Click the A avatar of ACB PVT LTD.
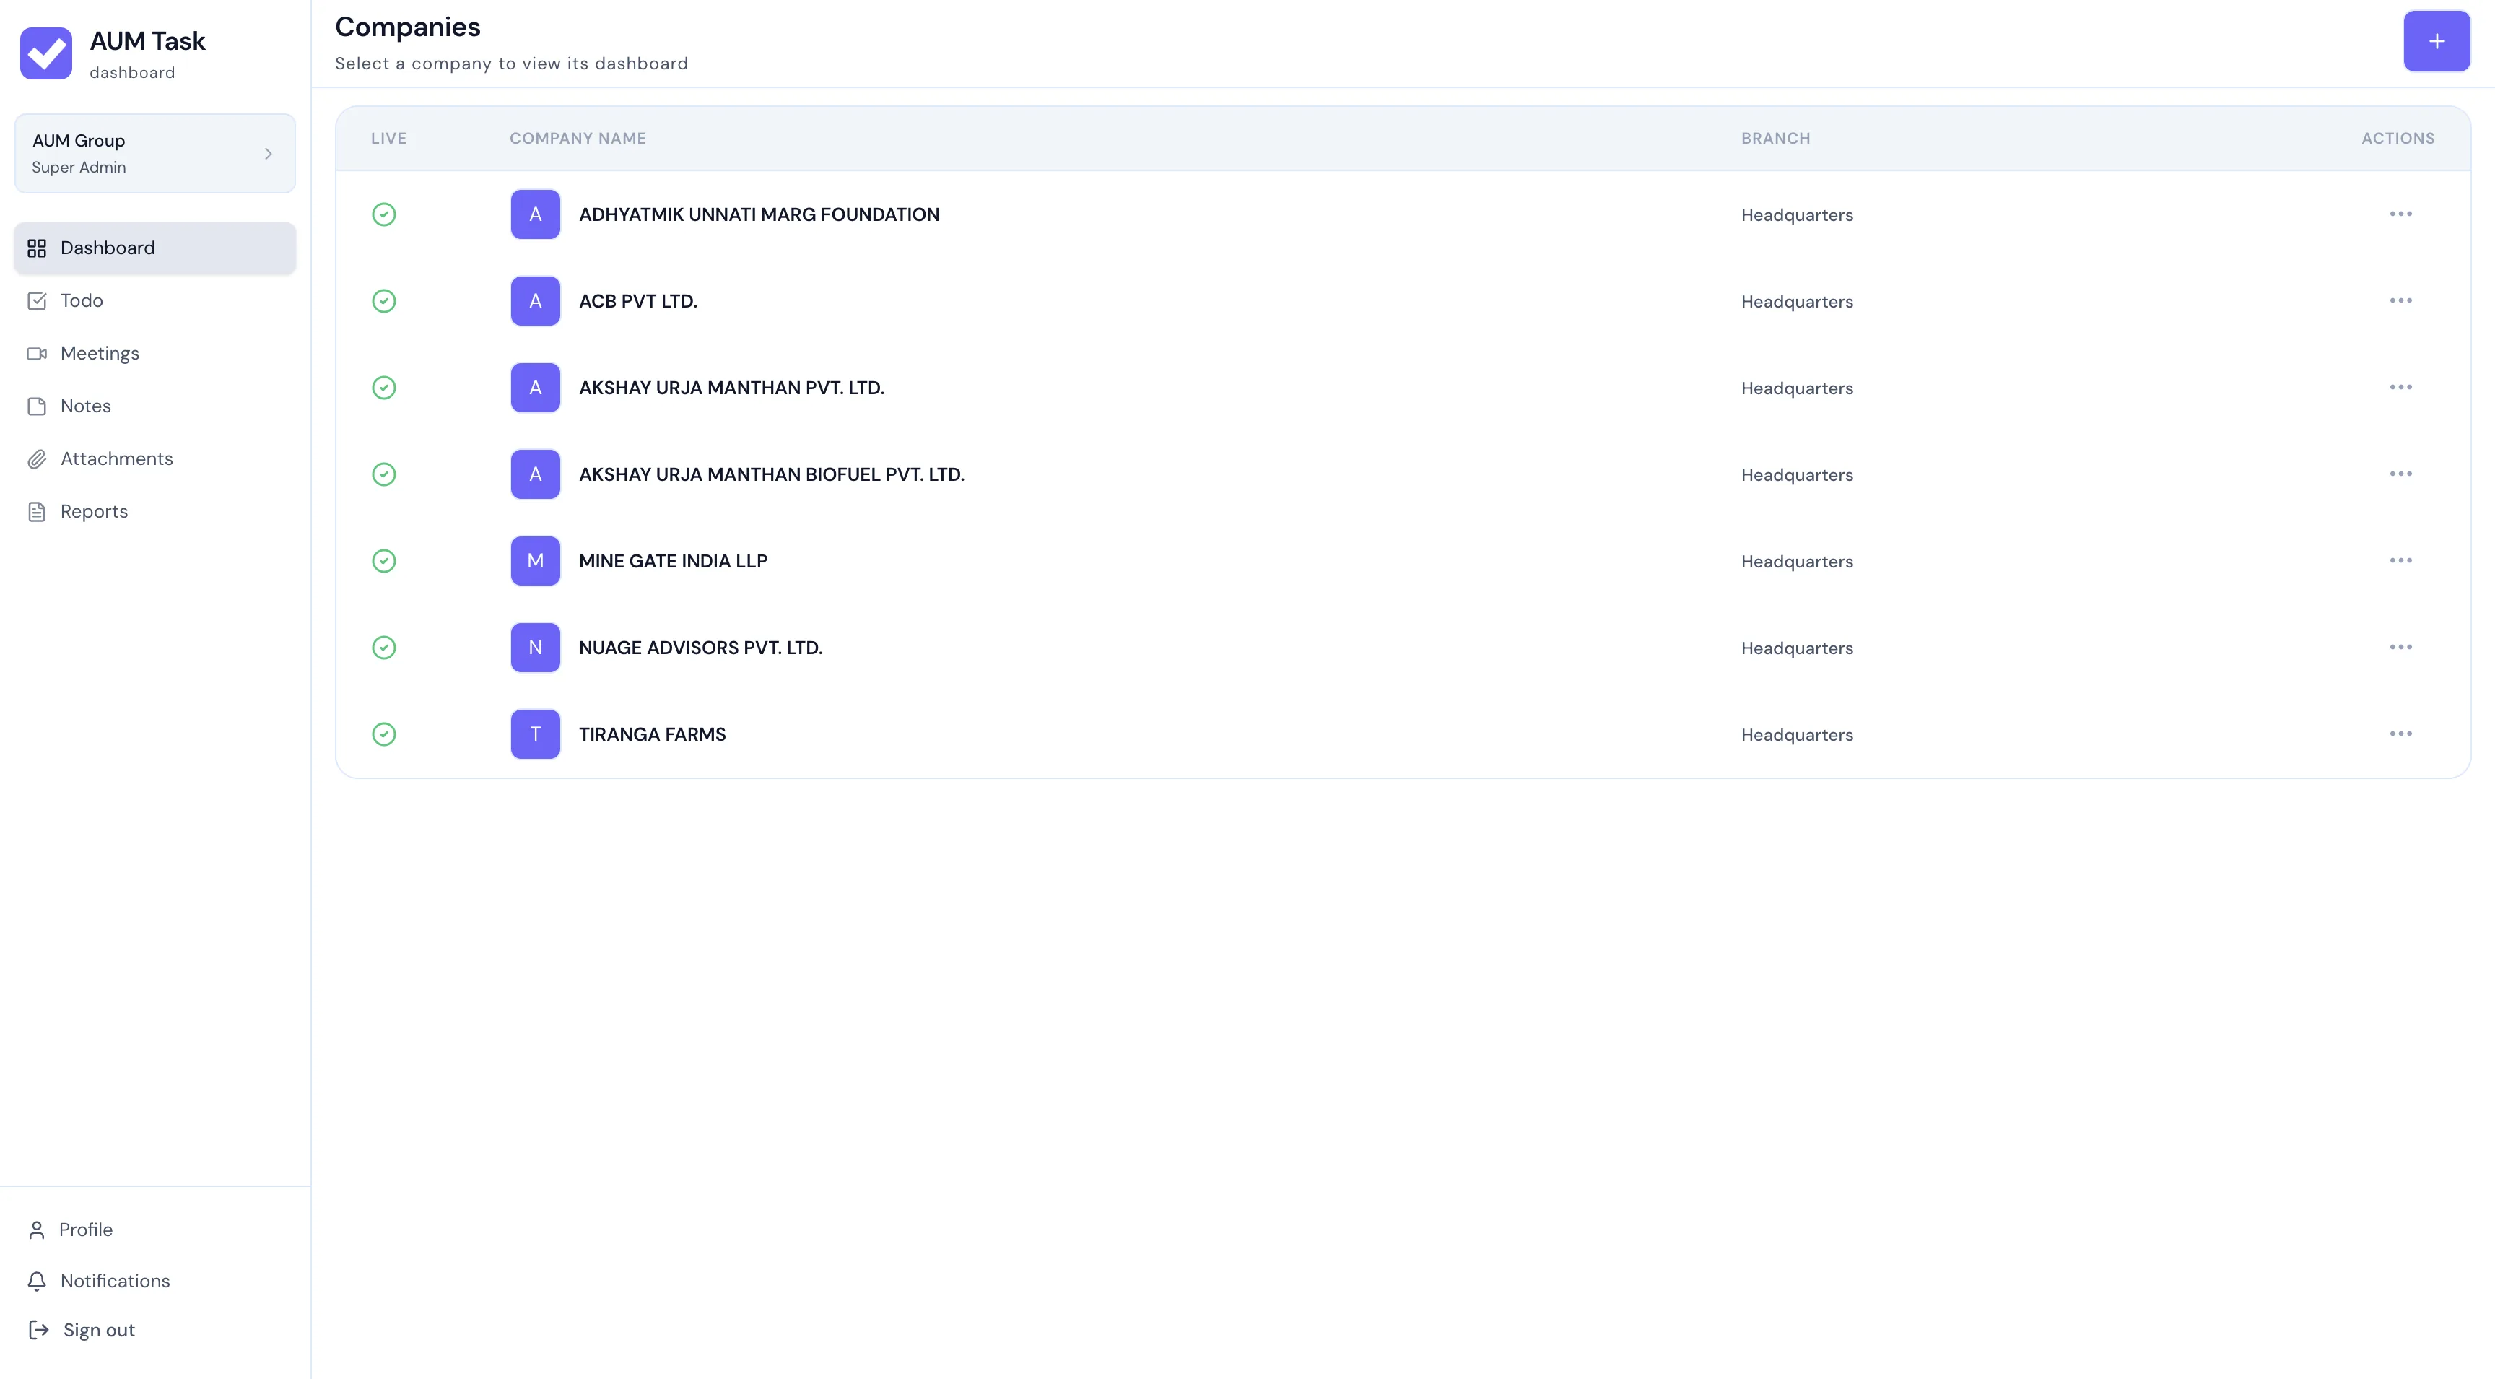The width and height of the screenshot is (2495, 1379). tap(536, 301)
